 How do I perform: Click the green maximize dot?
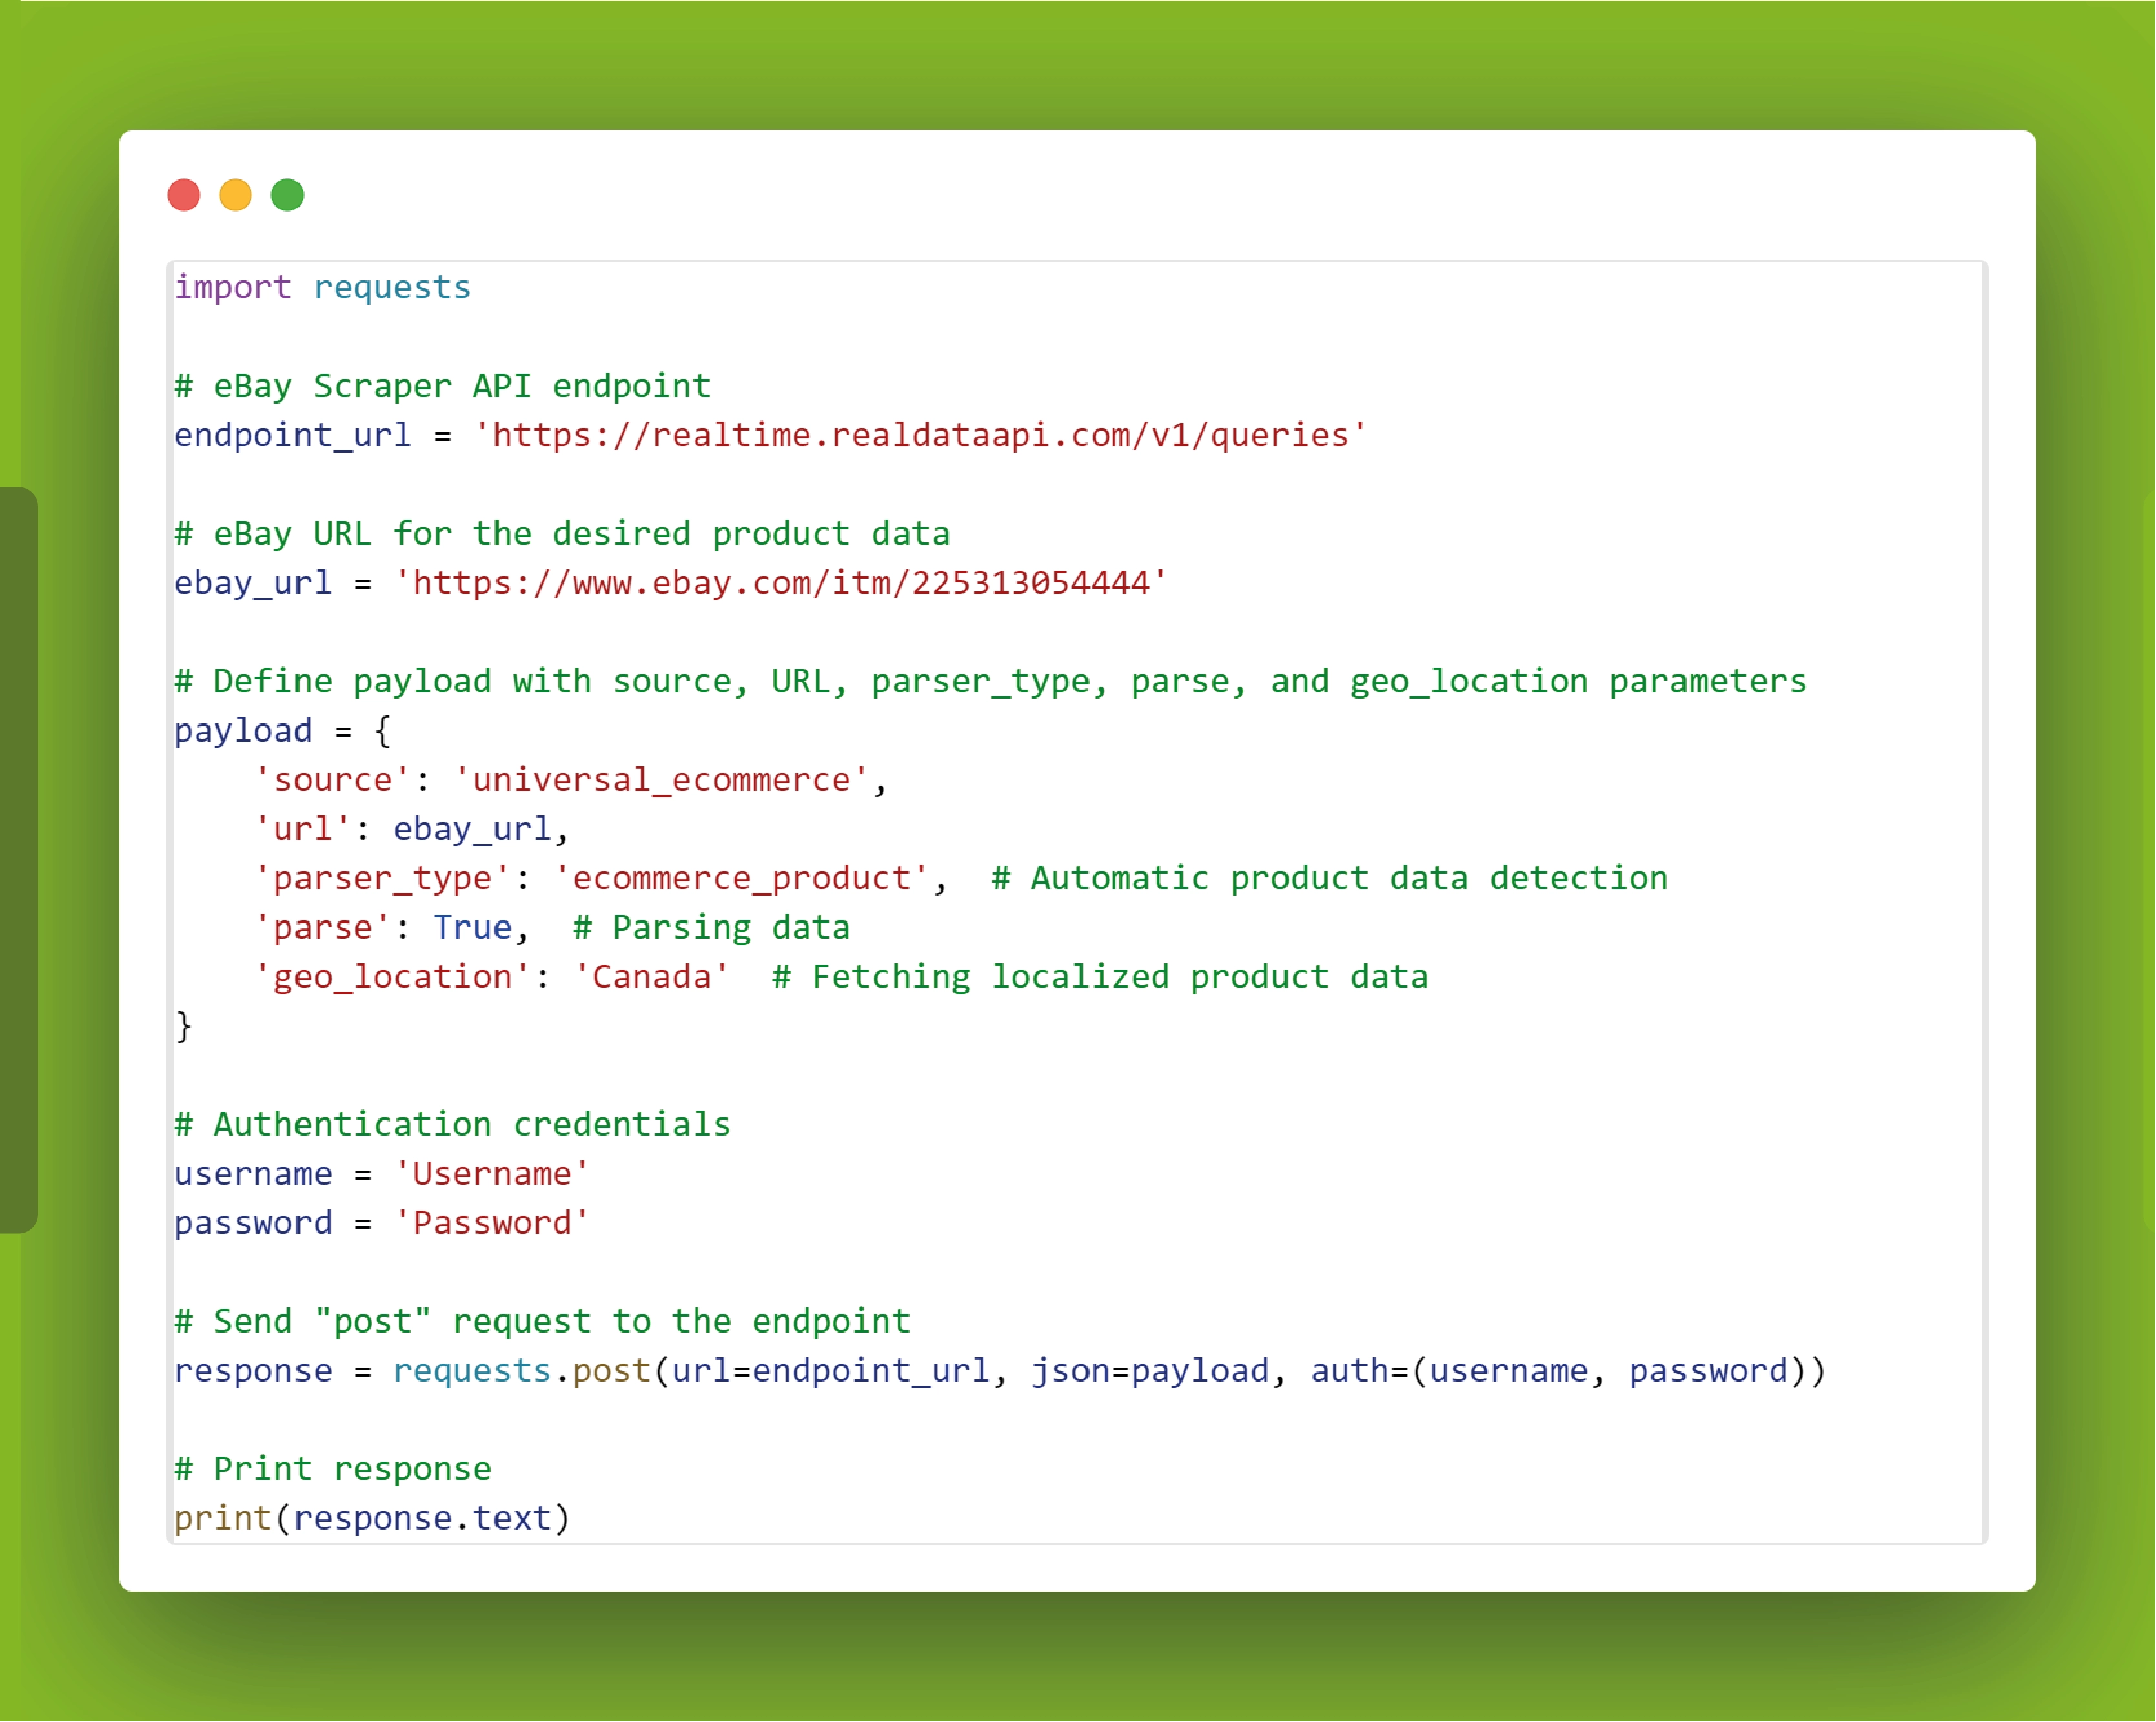(x=288, y=195)
